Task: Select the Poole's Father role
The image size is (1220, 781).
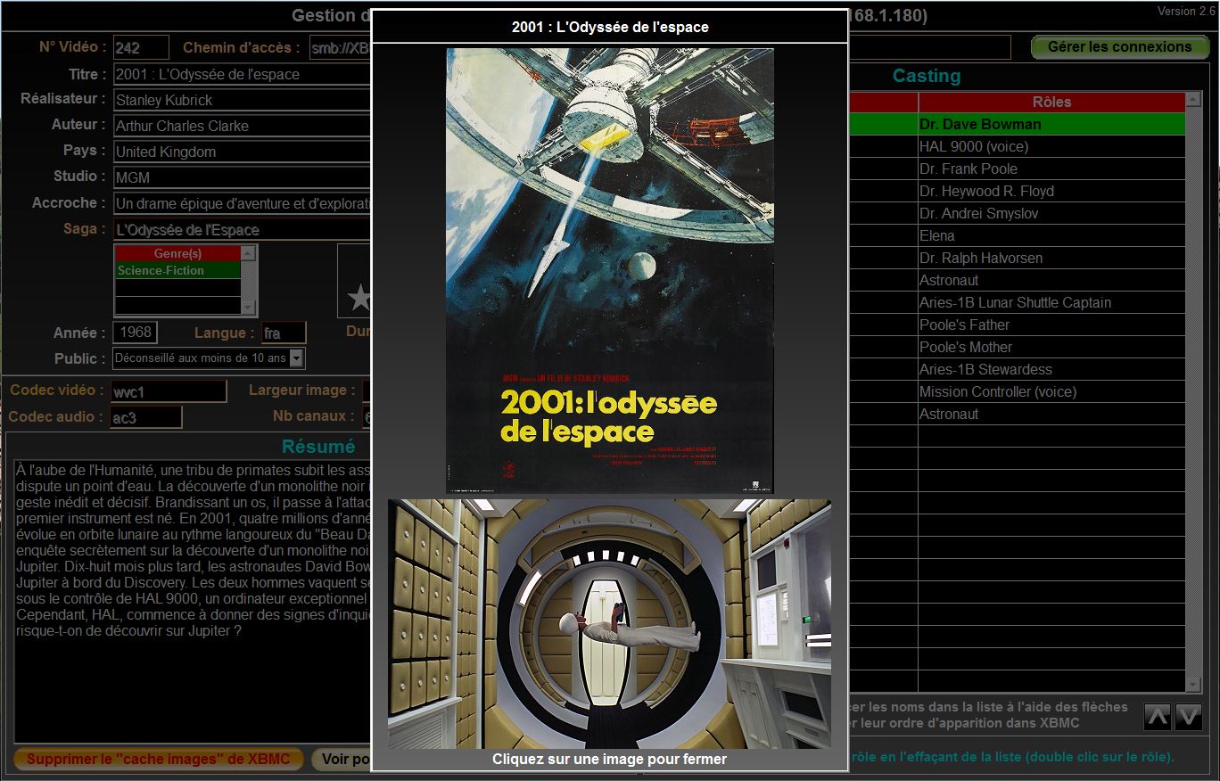Action: coord(1052,325)
